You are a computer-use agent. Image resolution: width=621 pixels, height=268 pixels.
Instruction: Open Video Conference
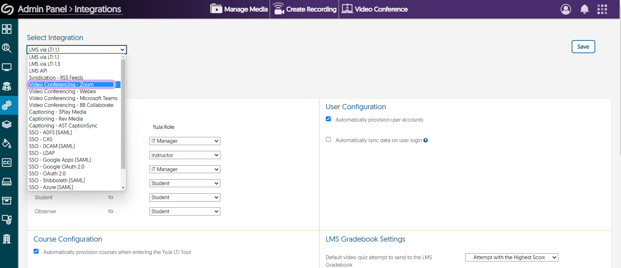(x=375, y=9)
